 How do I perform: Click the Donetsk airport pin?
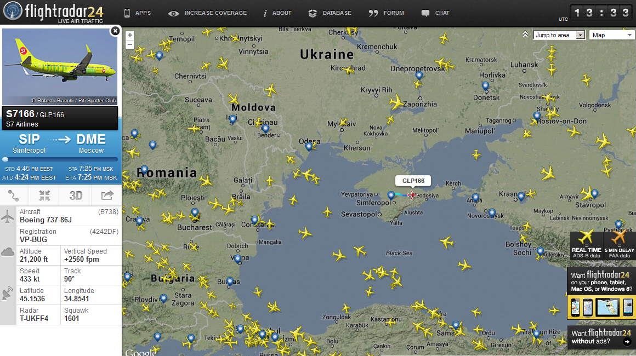pyautogui.click(x=485, y=86)
